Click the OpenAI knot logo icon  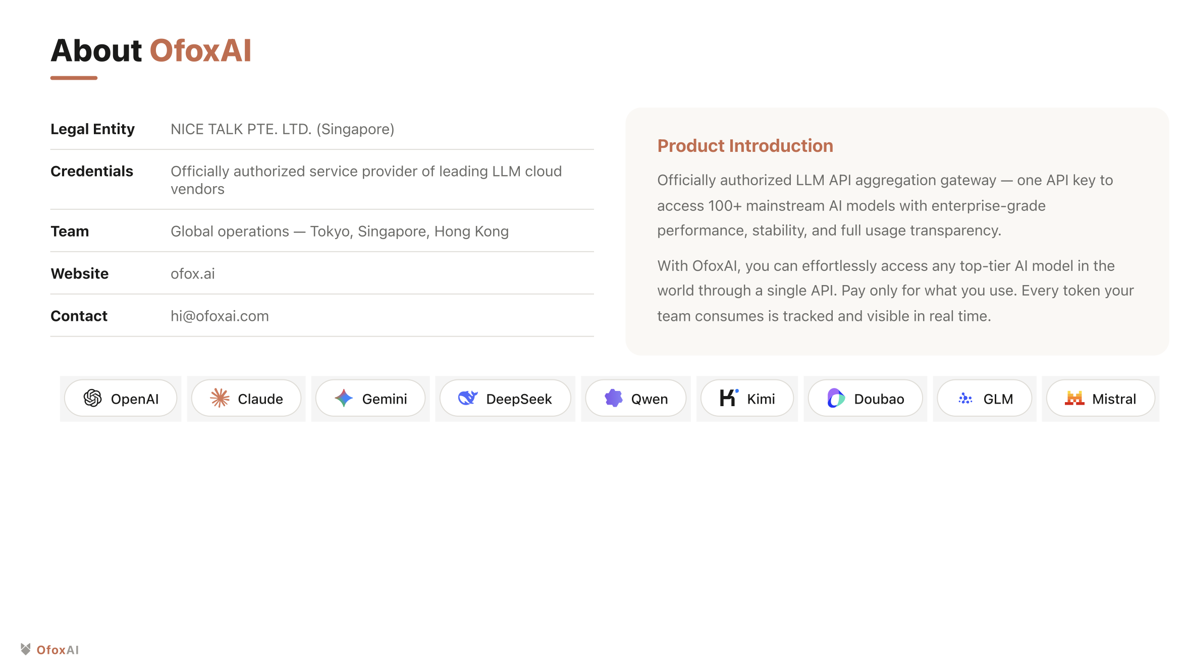point(93,399)
